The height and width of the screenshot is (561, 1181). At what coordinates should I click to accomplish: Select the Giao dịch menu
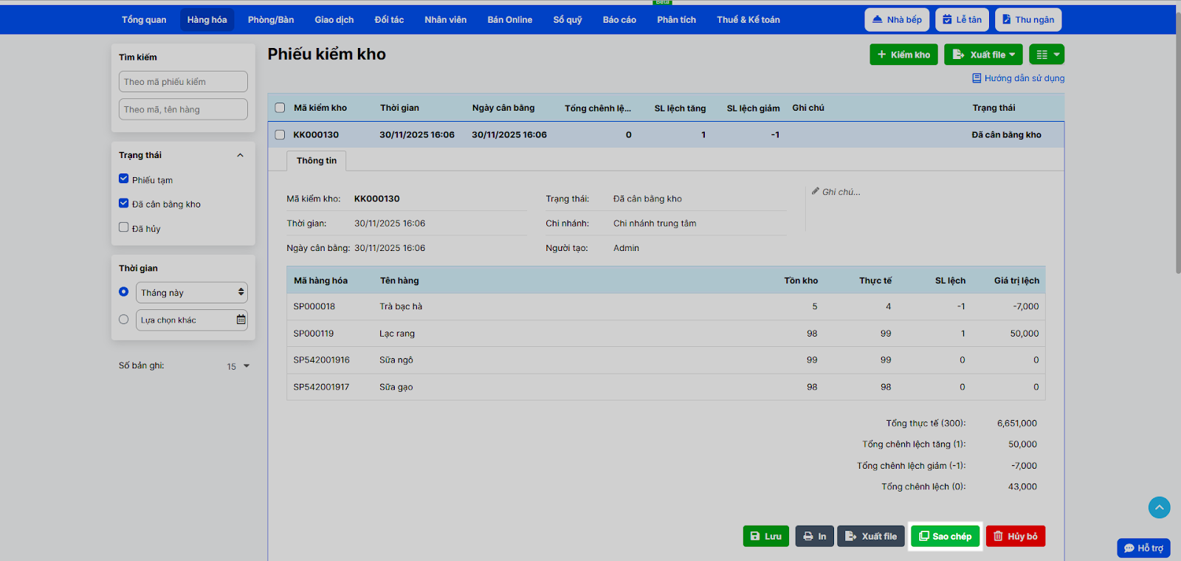click(334, 20)
